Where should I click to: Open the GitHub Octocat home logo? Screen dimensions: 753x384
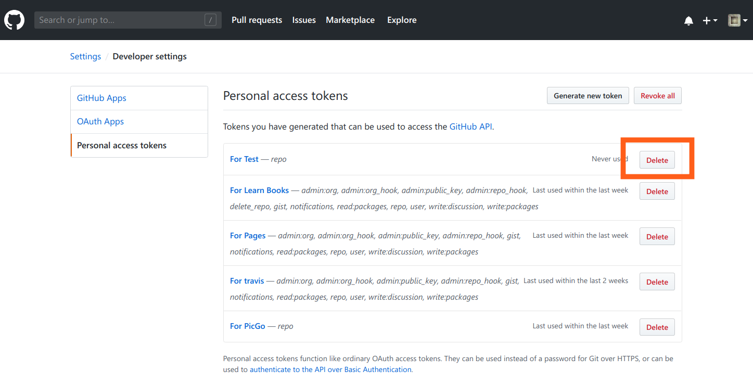(15, 20)
